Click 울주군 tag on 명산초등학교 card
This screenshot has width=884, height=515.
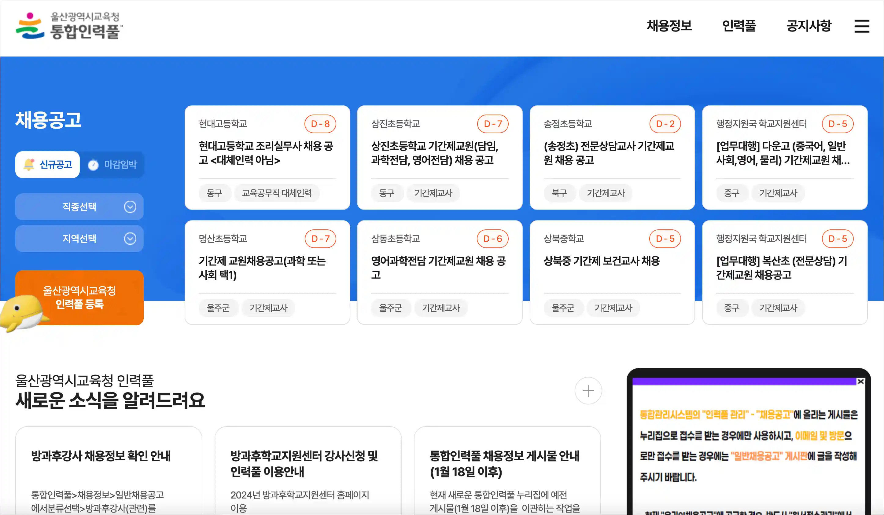[218, 308]
